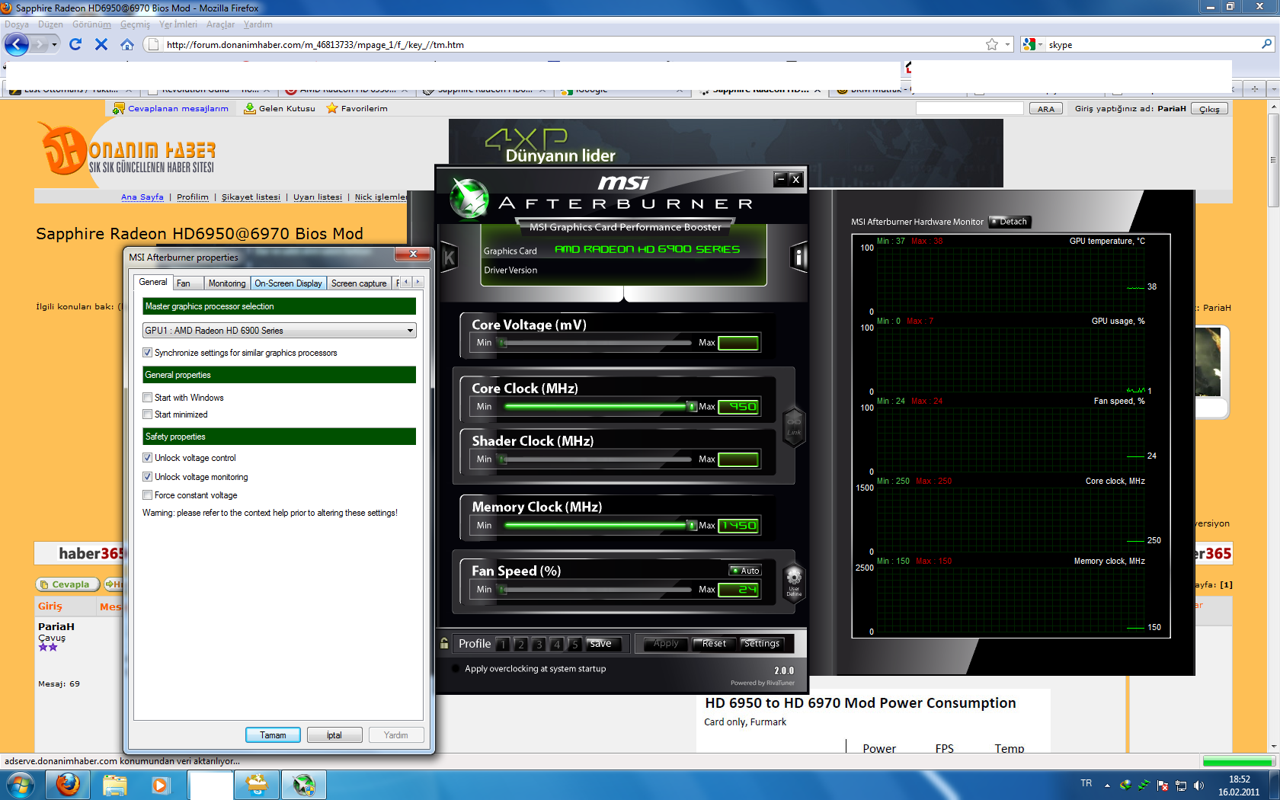Image resolution: width=1280 pixels, height=800 pixels.
Task: Click the Cevaplanan mesajlarım icon
Action: coord(118,108)
